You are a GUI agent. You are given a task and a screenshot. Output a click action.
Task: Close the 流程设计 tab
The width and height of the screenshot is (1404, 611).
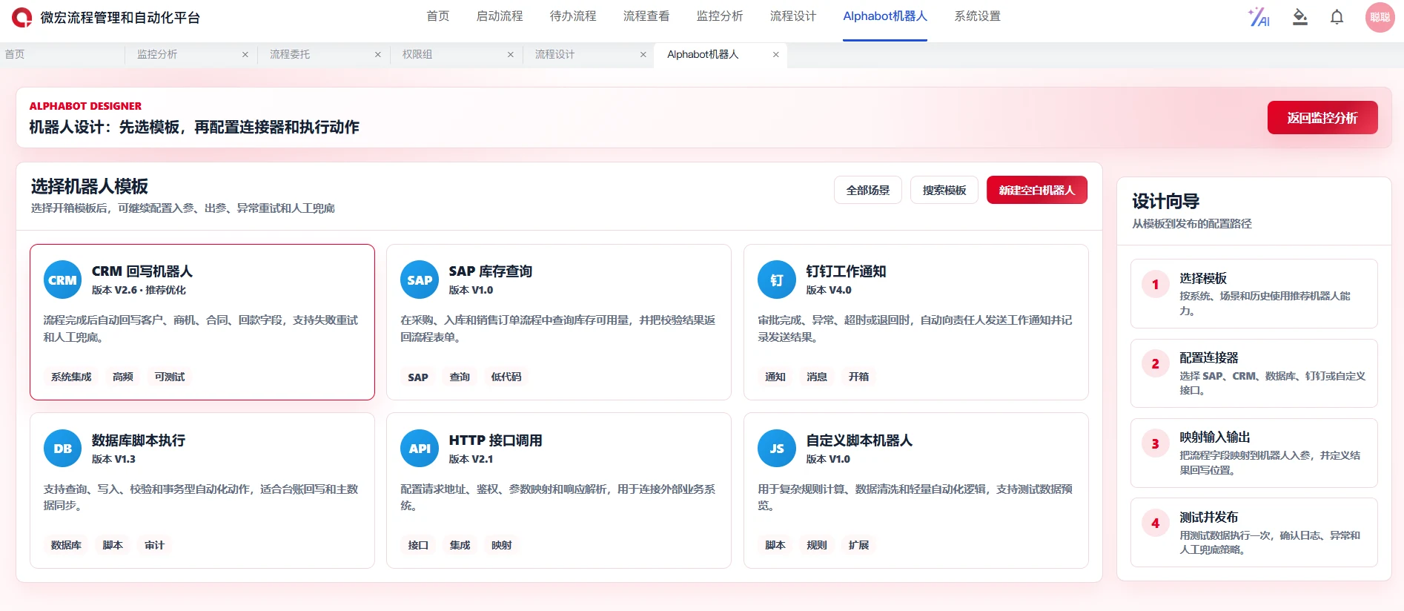coord(643,54)
